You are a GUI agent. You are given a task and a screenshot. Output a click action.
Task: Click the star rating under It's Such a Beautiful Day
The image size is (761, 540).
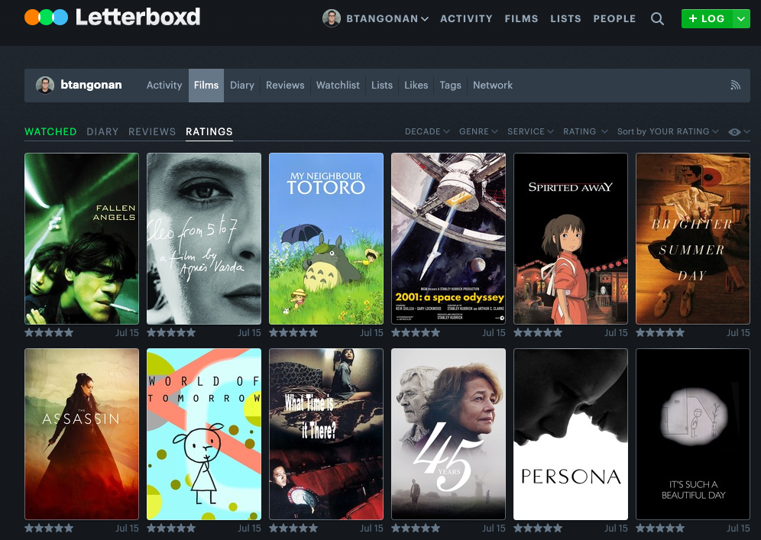pos(661,529)
